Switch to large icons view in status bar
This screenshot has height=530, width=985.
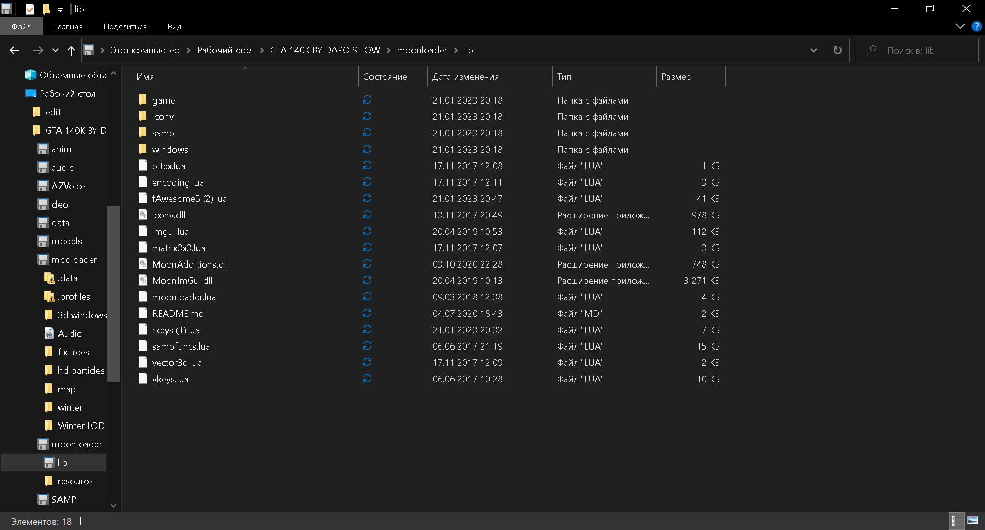(x=972, y=521)
